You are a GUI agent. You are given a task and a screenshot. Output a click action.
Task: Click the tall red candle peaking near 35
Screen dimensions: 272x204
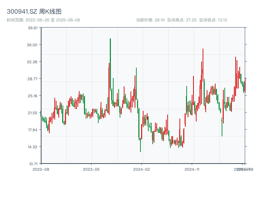(x=203, y=65)
